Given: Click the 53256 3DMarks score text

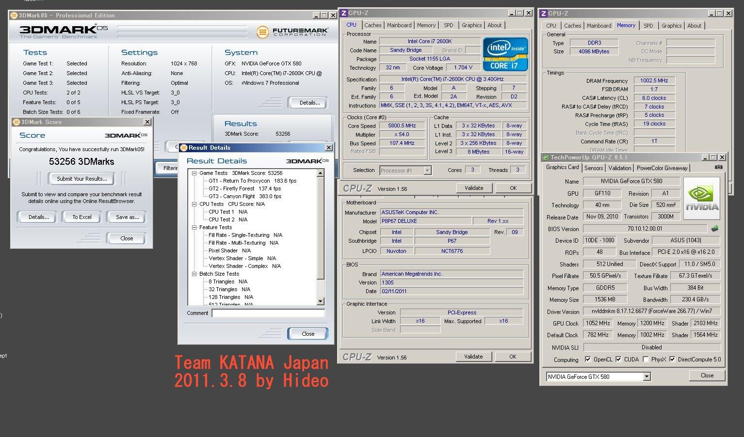Looking at the screenshot, I should pyautogui.click(x=81, y=162).
